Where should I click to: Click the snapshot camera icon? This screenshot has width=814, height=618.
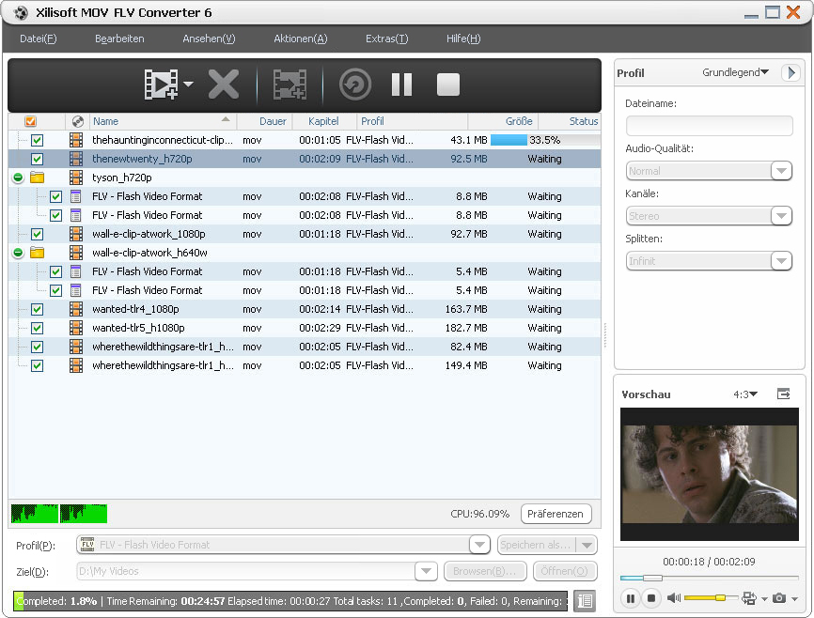coord(778,598)
